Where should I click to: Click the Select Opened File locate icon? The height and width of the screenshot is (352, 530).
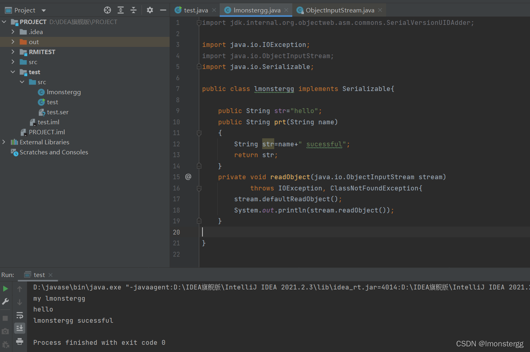pos(107,10)
